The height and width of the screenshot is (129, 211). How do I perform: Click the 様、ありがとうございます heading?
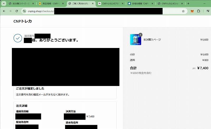[55, 40]
